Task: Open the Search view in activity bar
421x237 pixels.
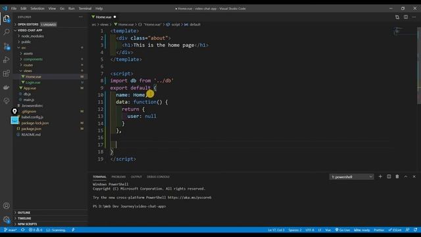Action: coord(6,32)
